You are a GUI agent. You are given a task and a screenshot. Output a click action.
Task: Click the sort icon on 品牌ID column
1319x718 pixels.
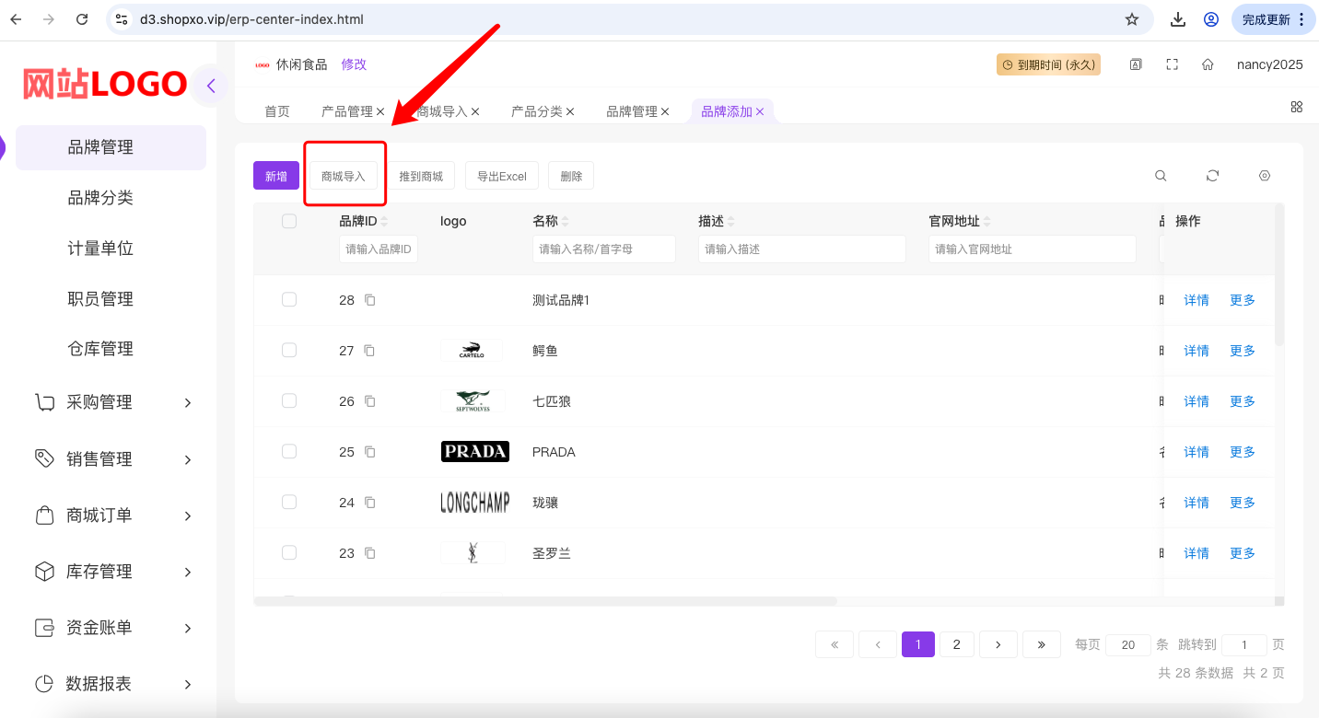(385, 222)
